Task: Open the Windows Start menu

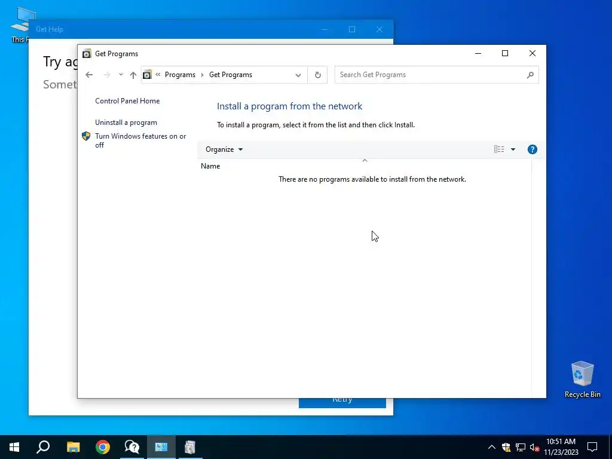Action: (x=14, y=447)
